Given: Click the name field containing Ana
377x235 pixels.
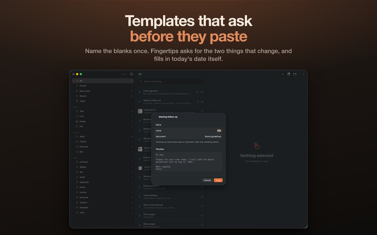Looking at the screenshot, I should click(x=188, y=130).
